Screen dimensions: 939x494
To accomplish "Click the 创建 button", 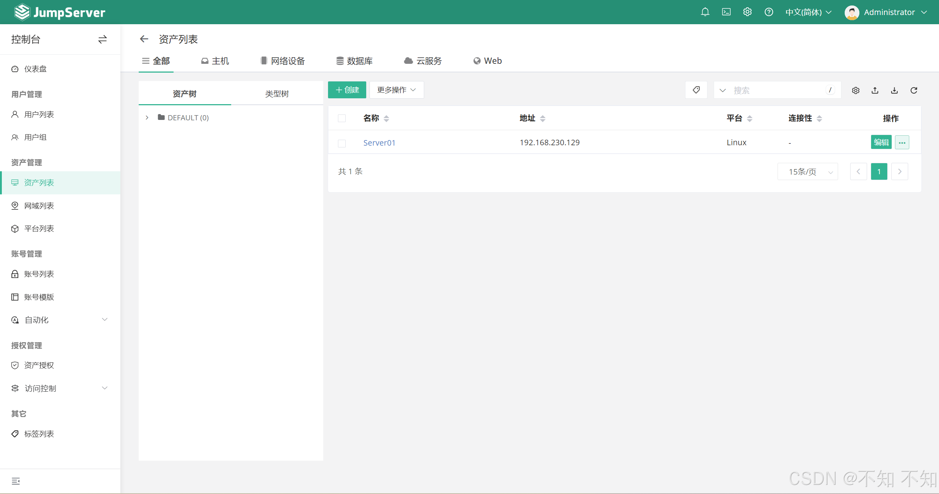I will [347, 90].
